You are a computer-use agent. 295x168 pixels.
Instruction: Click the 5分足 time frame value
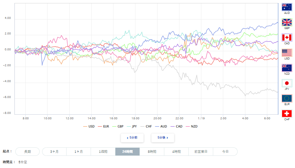tap(23, 162)
